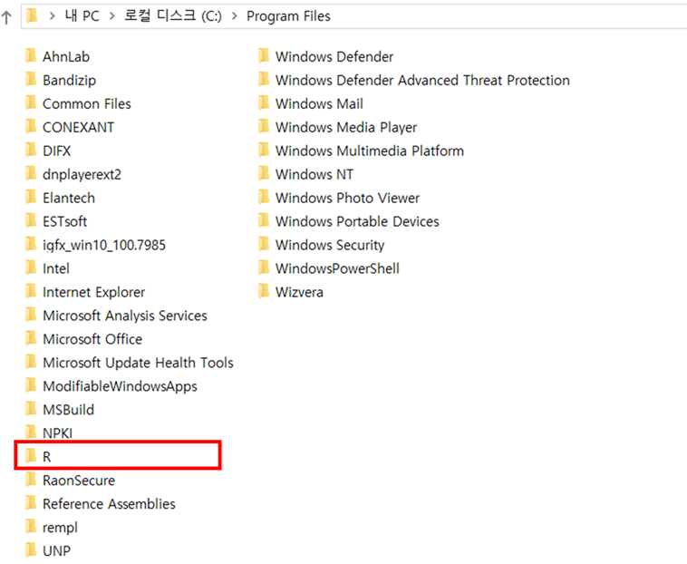Screen dimensions: 687x564
Task: Click the WindowsPowerShell folder name
Action: [337, 268]
